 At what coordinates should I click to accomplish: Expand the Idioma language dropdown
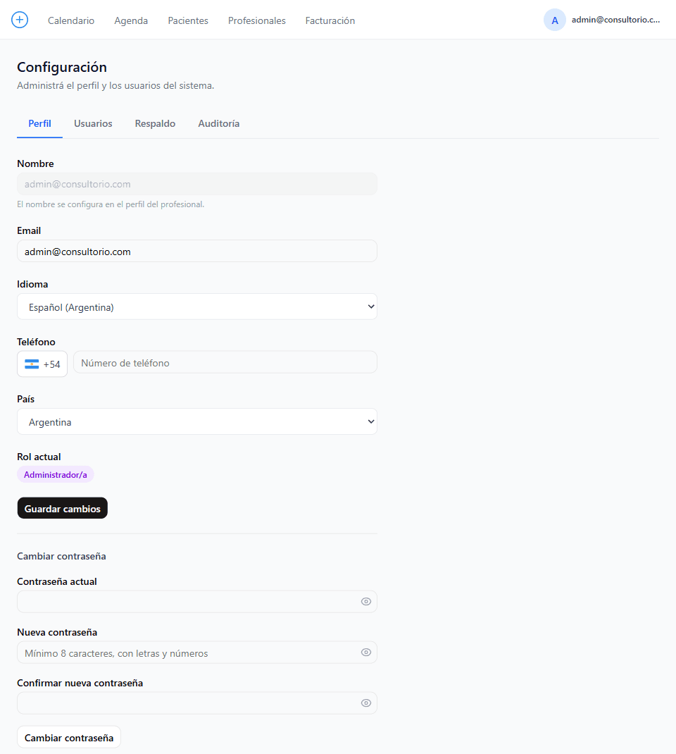[x=197, y=307]
